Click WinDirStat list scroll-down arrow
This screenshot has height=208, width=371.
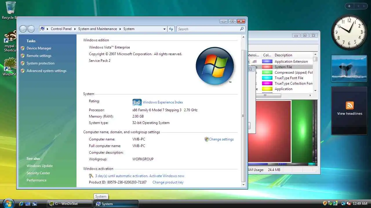[315, 91]
